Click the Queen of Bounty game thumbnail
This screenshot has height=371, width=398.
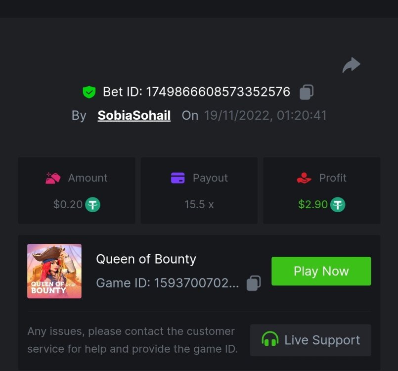click(54, 271)
